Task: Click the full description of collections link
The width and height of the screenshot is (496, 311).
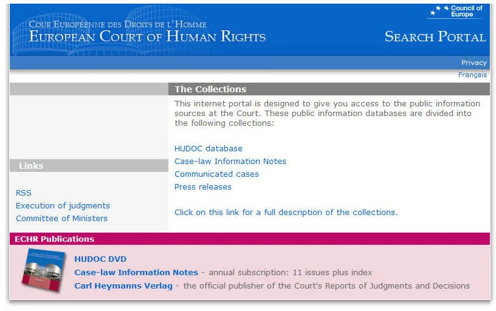Action: tap(286, 213)
